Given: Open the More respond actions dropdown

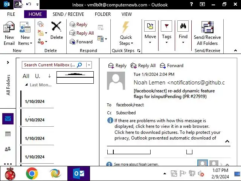Looking at the screenshot, I should (102, 38).
